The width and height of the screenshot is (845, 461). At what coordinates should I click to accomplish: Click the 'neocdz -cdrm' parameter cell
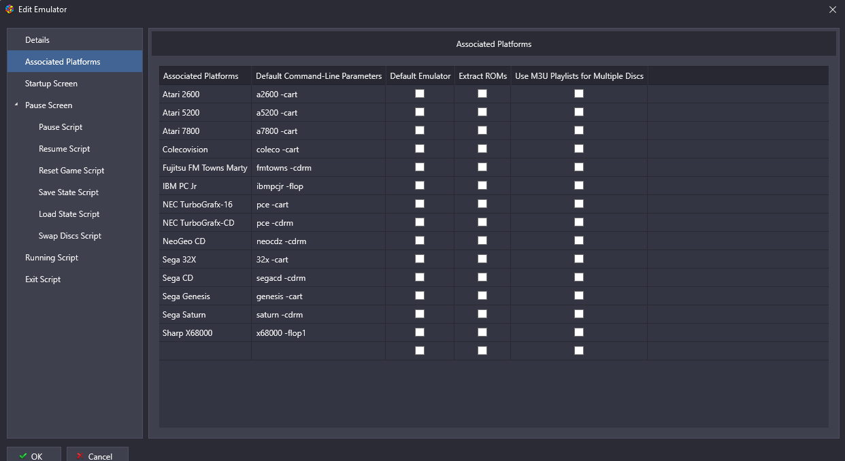(x=318, y=241)
